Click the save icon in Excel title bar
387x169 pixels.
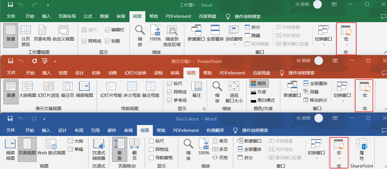click(x=10, y=5)
